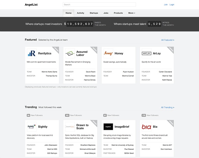Click the 101 followers badge above Drawn to Scale

point(67,115)
